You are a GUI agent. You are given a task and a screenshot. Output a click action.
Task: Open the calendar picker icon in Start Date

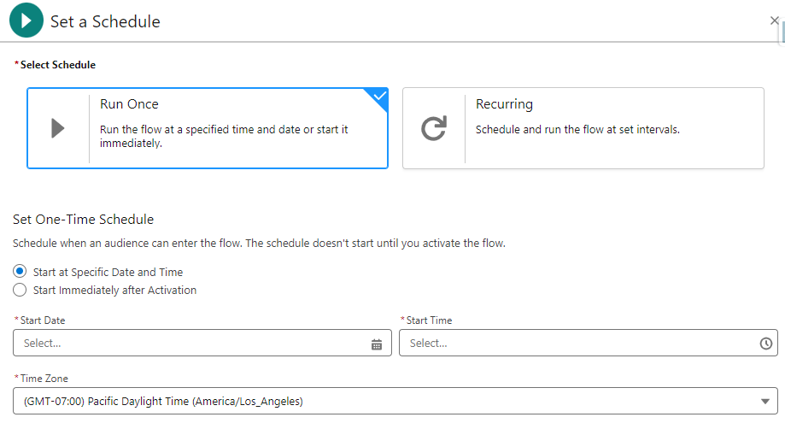[377, 344]
